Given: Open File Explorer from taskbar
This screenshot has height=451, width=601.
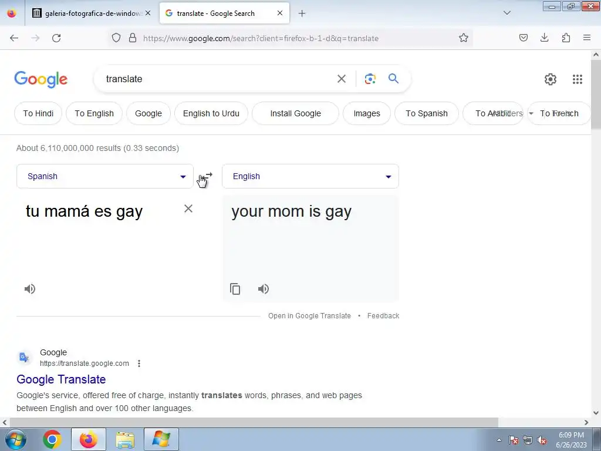Looking at the screenshot, I should click(125, 439).
